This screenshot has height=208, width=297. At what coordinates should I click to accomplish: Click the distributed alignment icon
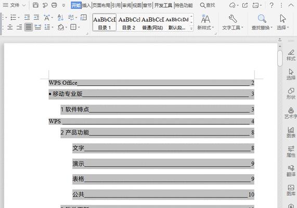pos(38,27)
